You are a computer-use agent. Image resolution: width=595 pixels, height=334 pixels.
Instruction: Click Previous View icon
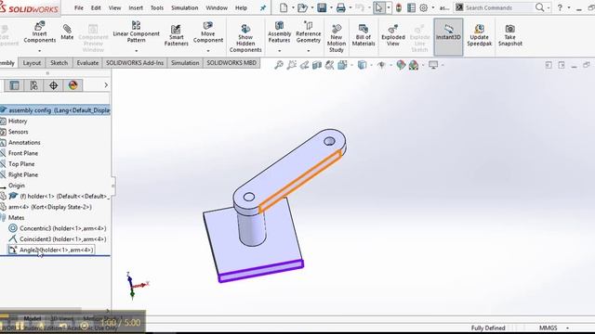click(x=304, y=65)
